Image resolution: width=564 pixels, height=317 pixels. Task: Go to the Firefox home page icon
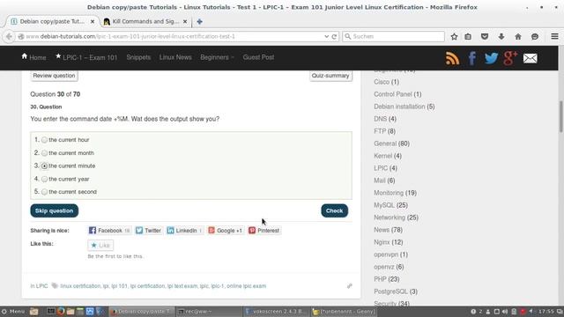click(x=518, y=36)
